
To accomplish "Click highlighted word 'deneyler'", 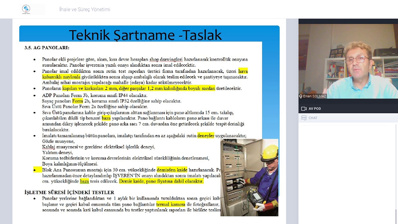I will (206, 135).
